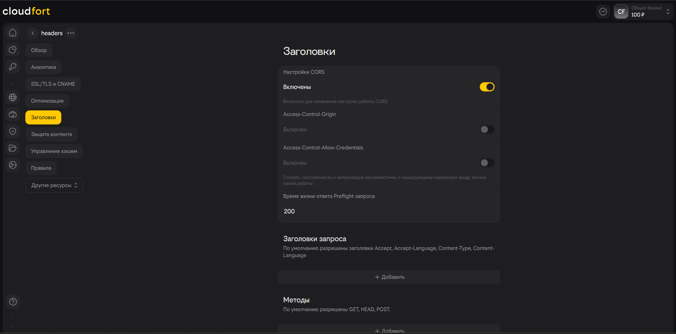
Task: Open the headers three-dot menu
Action: click(71, 33)
